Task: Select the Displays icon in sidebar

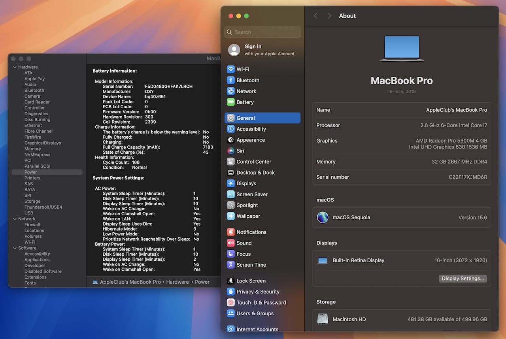Action: point(231,183)
